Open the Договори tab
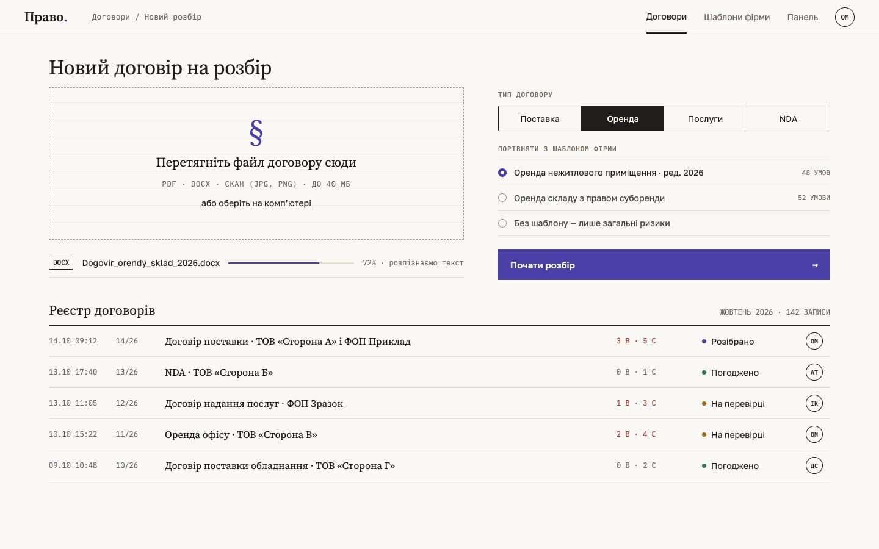This screenshot has height=549, width=879. click(667, 17)
